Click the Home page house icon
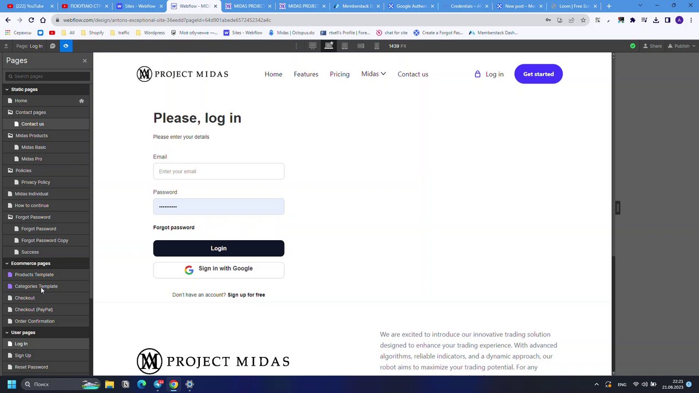The image size is (699, 393). pos(81,100)
